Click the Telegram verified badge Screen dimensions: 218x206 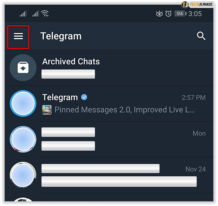click(x=84, y=97)
